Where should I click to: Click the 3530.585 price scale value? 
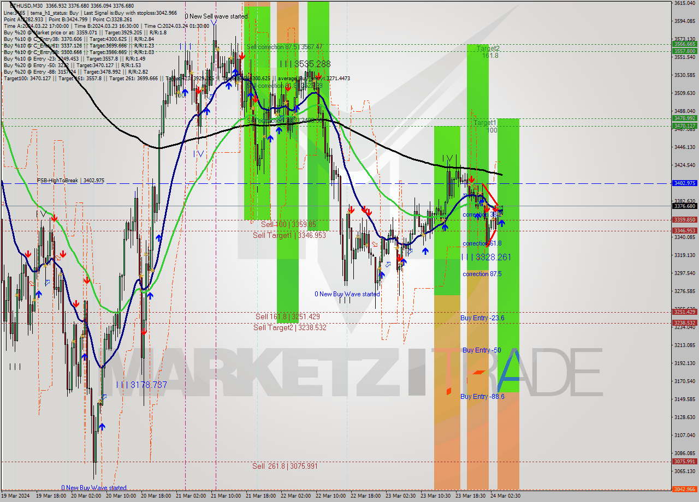684,75
